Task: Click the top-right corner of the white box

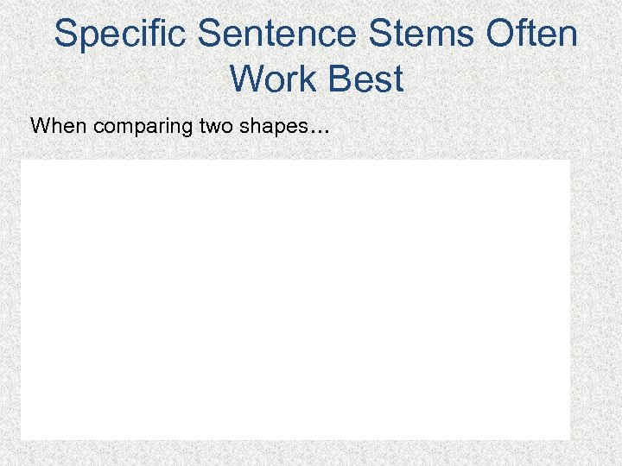Action: (x=568, y=161)
